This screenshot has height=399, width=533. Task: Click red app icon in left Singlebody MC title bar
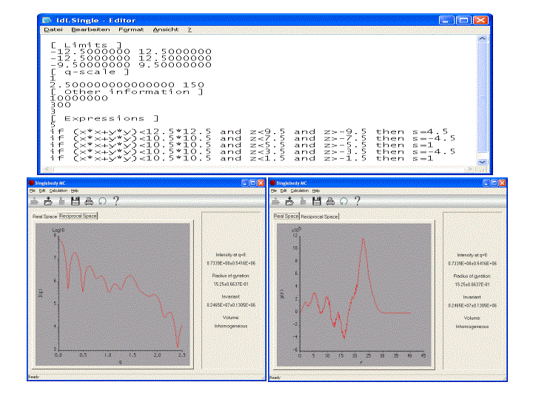pos(31,183)
